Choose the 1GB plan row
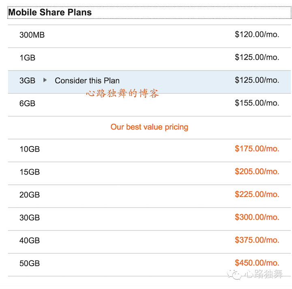The width and height of the screenshot is (292, 289). (x=149, y=59)
